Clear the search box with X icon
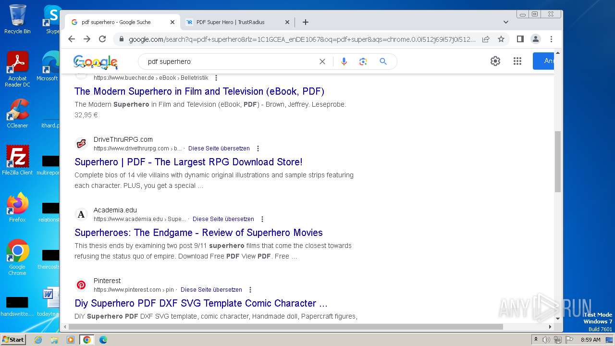This screenshot has width=615, height=346. [322, 62]
